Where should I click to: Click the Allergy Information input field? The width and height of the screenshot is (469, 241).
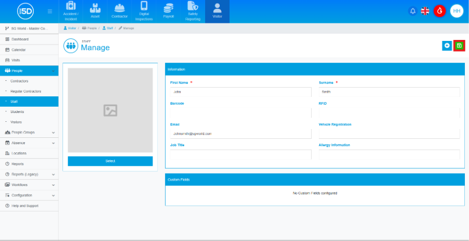click(389, 154)
